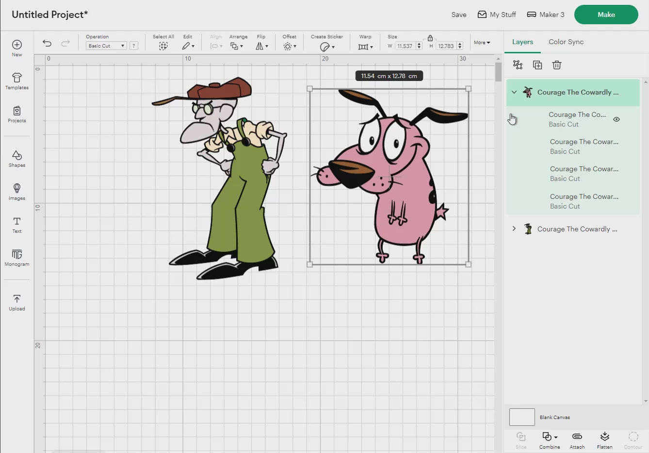Open My Stuff
Screen dimensions: 649x453
[x=497, y=15]
